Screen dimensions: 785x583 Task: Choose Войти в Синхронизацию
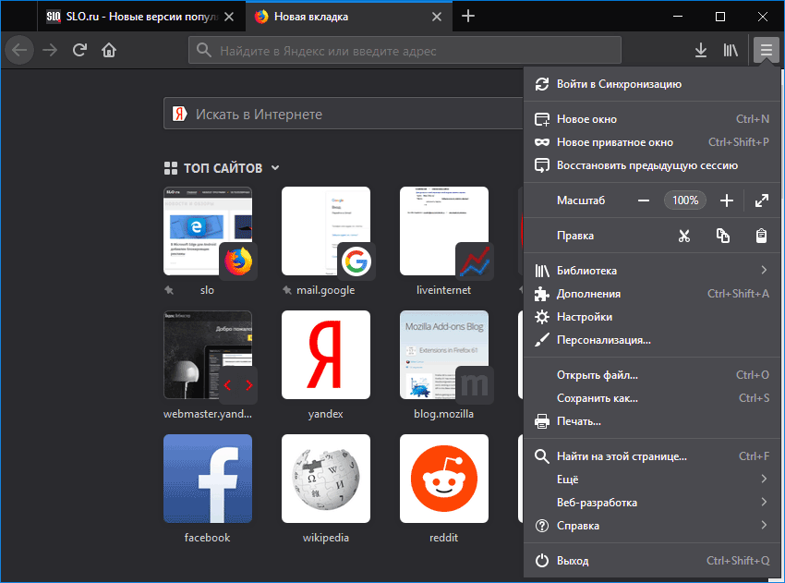pyautogui.click(x=652, y=84)
